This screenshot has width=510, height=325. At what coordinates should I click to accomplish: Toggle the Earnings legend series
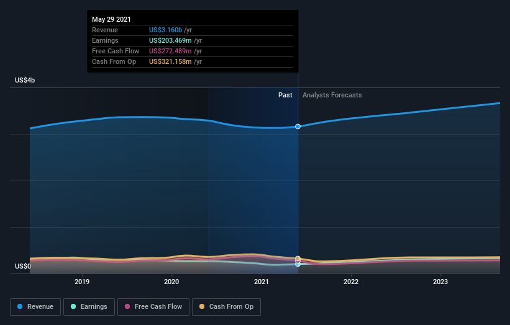coord(89,307)
